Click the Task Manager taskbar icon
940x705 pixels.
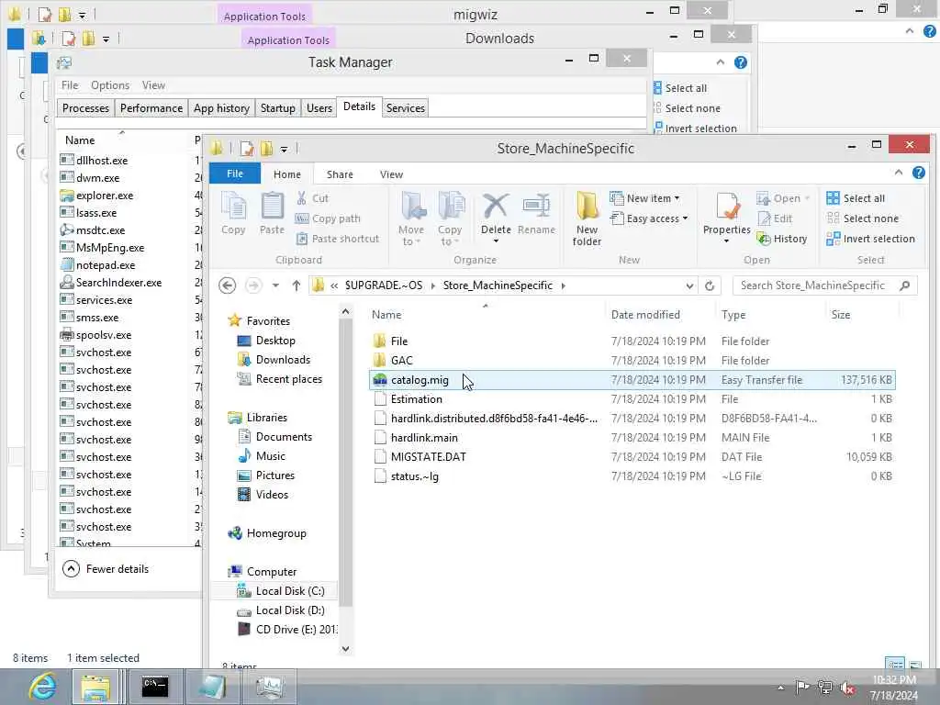pos(270,687)
